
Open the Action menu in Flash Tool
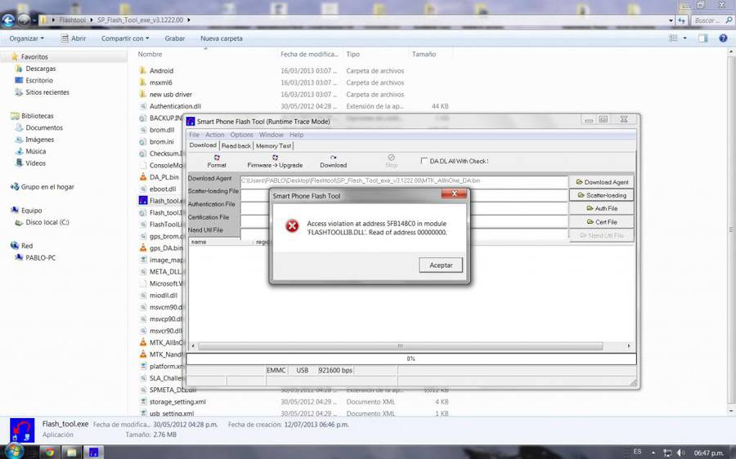pyautogui.click(x=215, y=135)
